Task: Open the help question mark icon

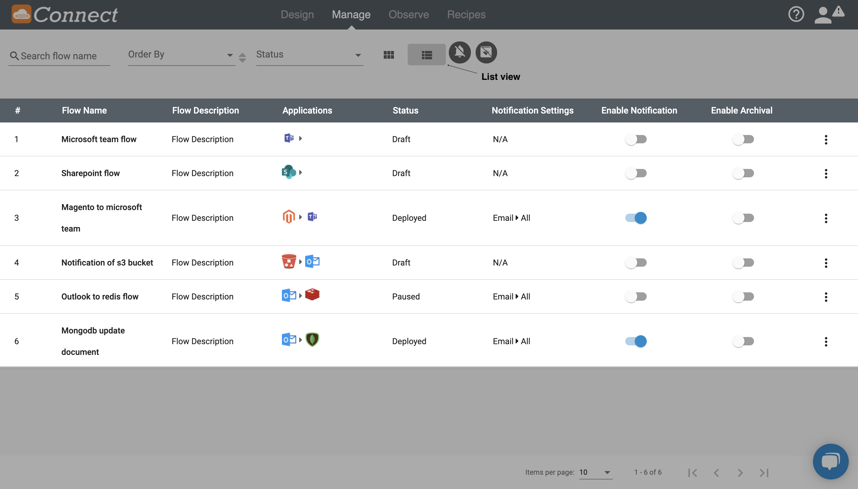Action: point(796,14)
